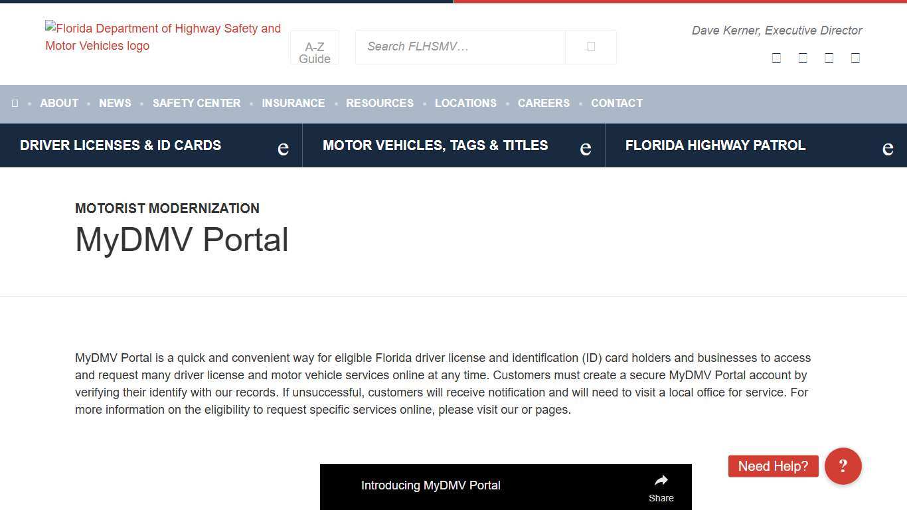Click the fourth social media icon
This screenshot has width=907, height=510.
pos(855,58)
